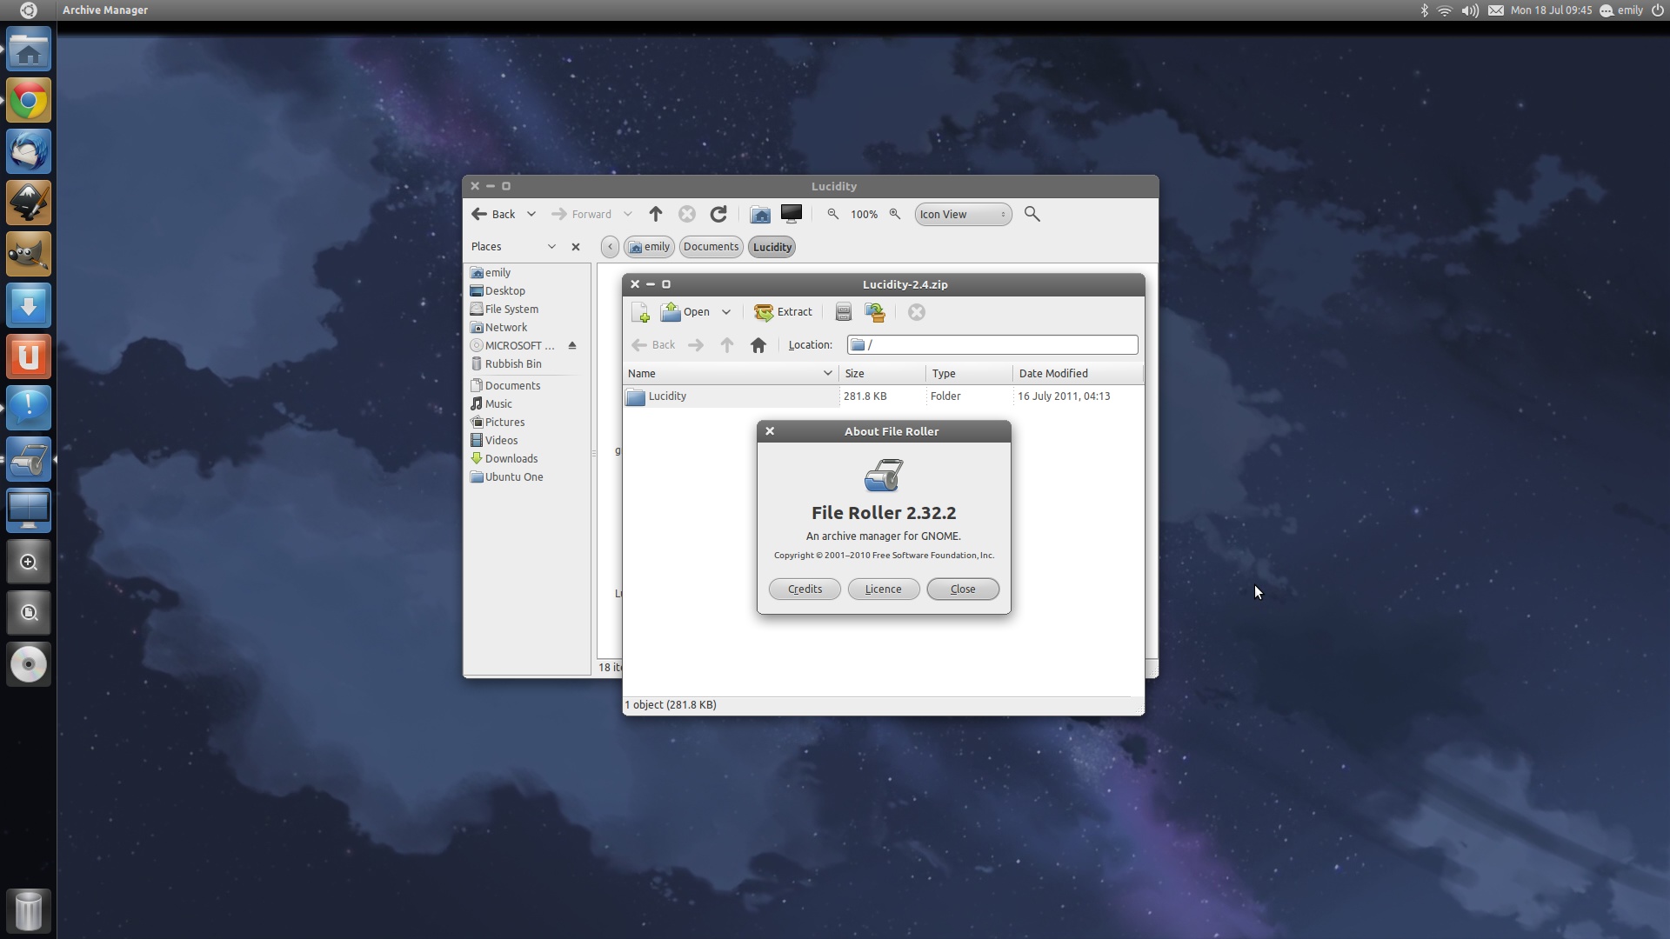This screenshot has height=939, width=1670.
Task: Open an archive with Open button
Action: (685, 312)
